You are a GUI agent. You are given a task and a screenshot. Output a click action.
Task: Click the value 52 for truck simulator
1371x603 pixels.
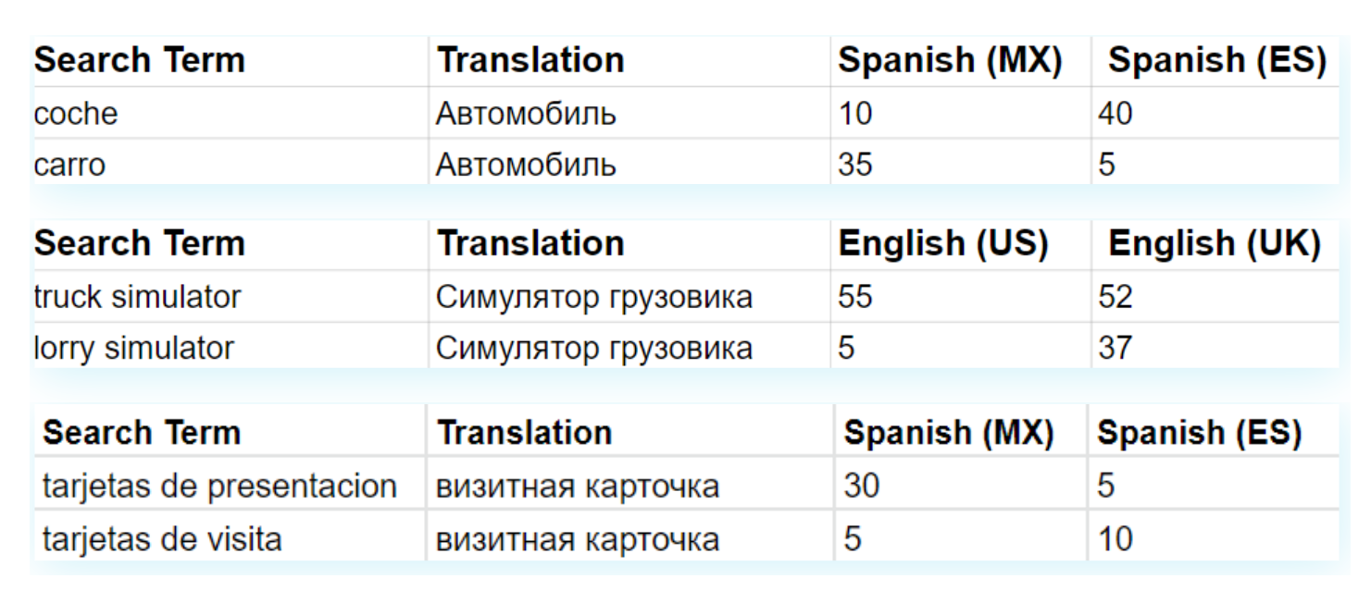(1115, 297)
